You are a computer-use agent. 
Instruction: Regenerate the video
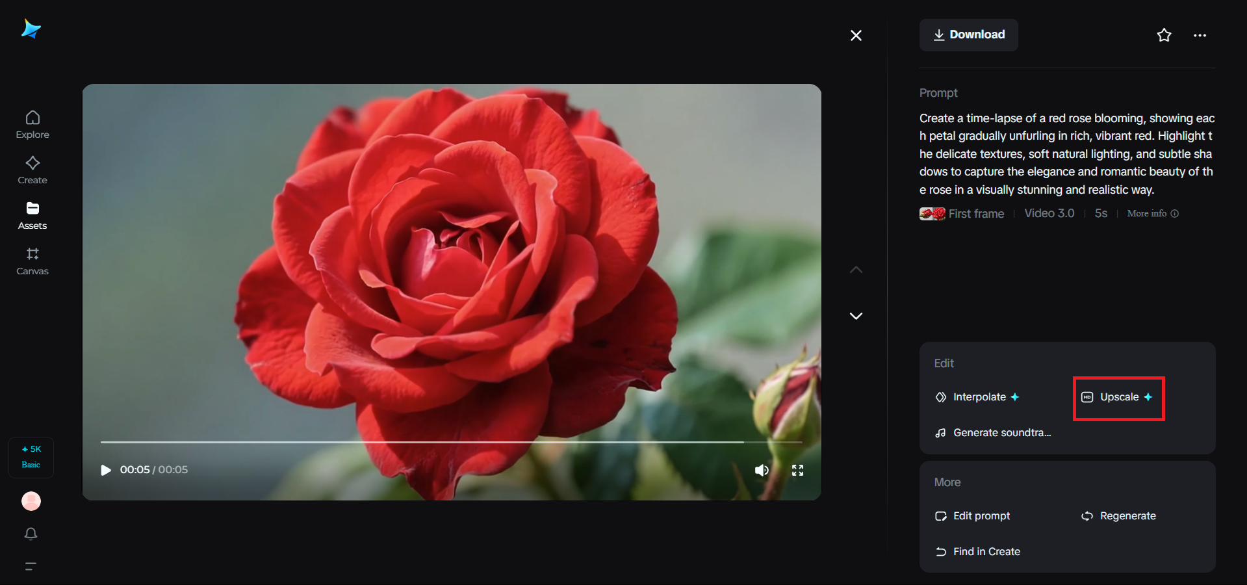click(x=1118, y=516)
